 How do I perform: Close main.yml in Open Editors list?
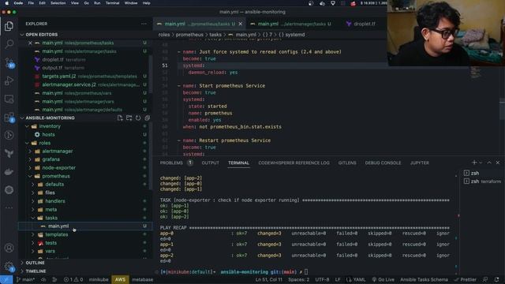[x=30, y=43]
